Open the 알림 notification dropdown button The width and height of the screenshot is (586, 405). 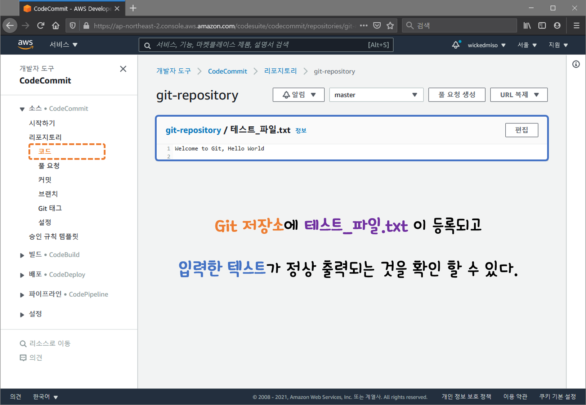pos(299,95)
